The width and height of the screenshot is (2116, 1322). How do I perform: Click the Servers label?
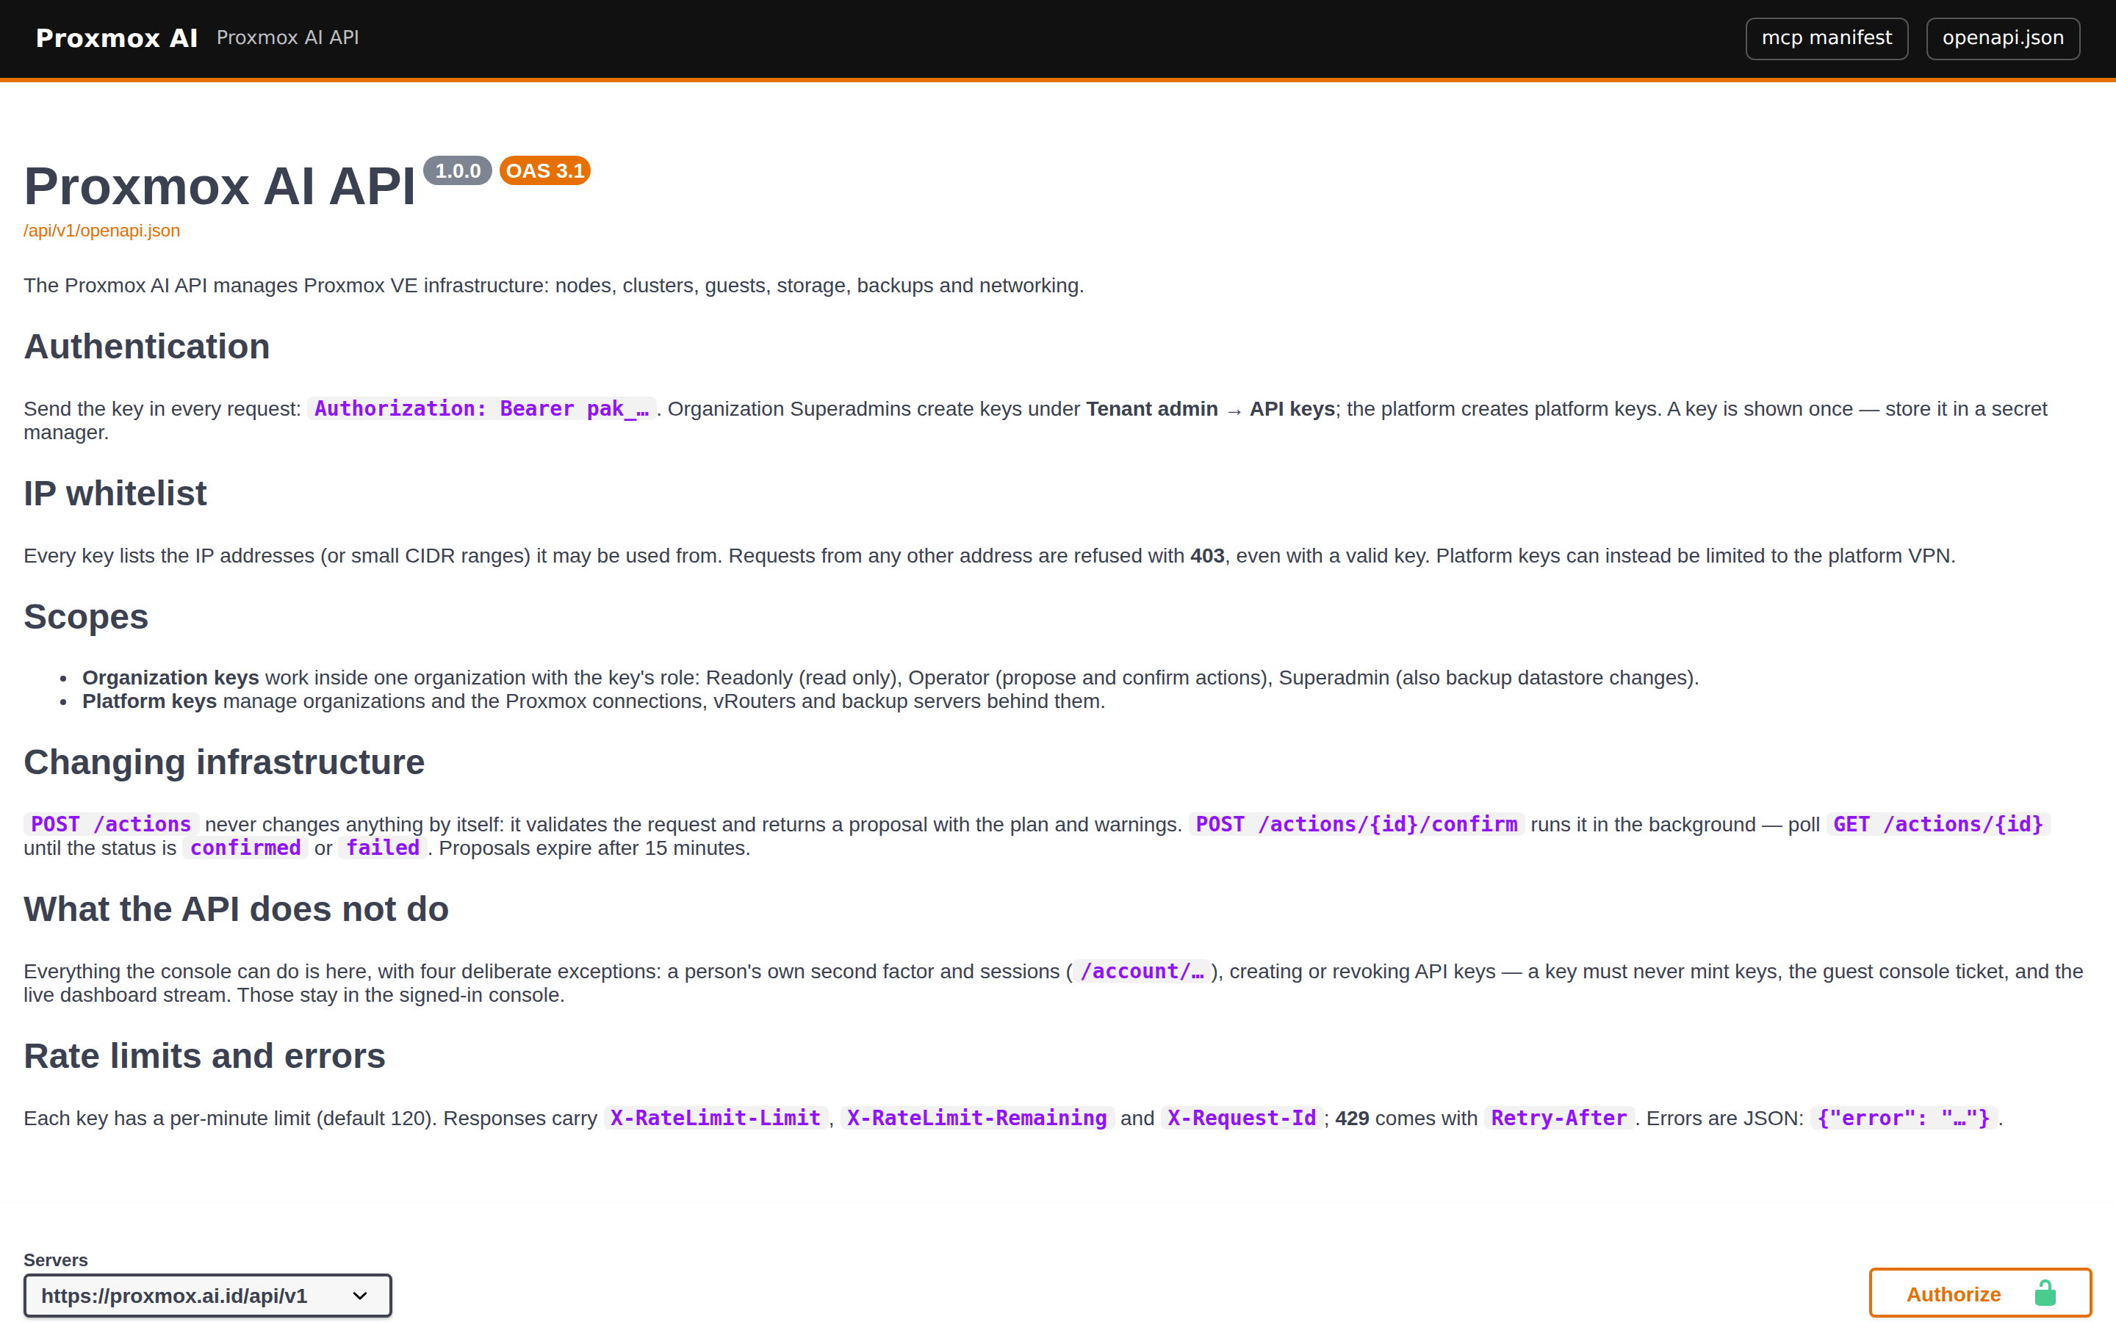[56, 1260]
